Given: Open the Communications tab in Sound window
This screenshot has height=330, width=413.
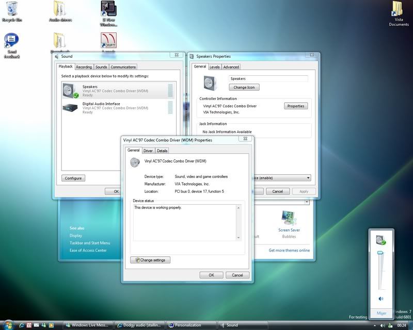Looking at the screenshot, I should [123, 67].
